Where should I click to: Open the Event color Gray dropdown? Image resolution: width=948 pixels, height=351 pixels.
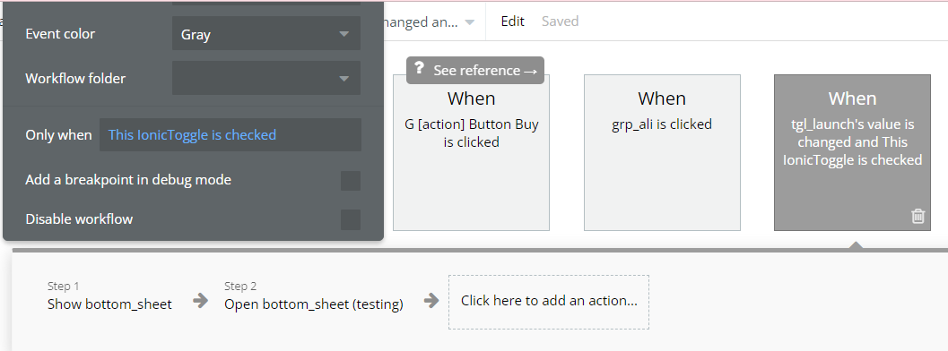pyautogui.click(x=266, y=34)
